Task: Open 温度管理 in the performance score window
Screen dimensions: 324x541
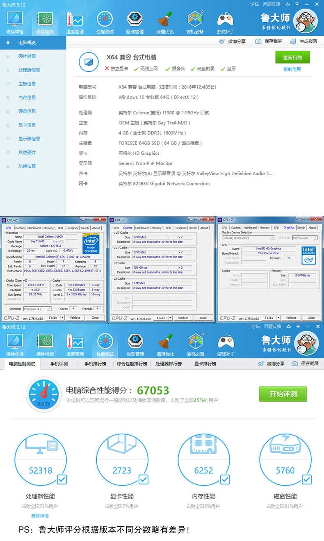Action: click(x=75, y=345)
